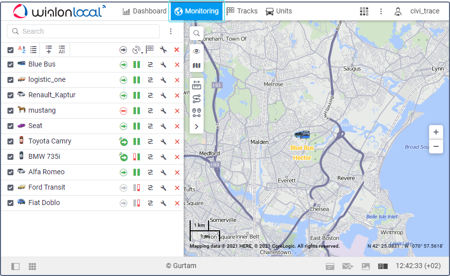The height and width of the screenshot is (276, 450).
Task: Open the notifications panel icon in footer
Action: [x=330, y=267]
